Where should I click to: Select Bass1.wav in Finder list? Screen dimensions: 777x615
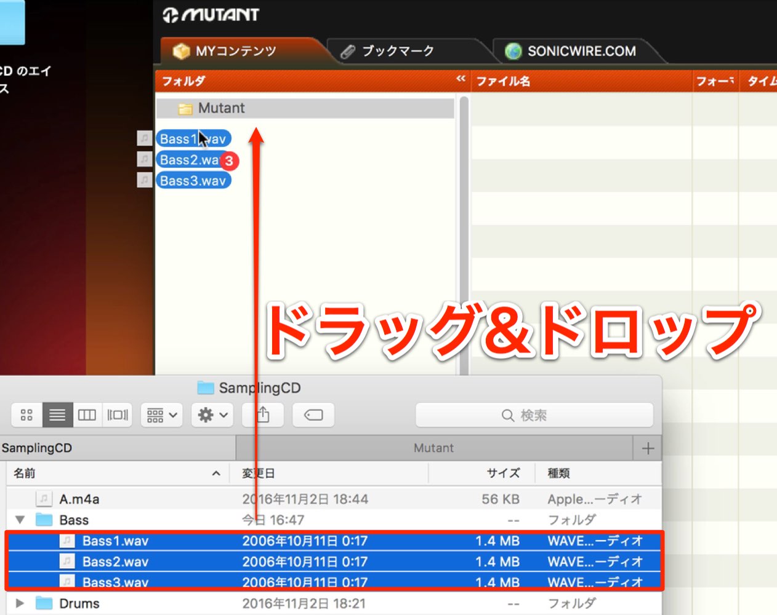click(334, 541)
